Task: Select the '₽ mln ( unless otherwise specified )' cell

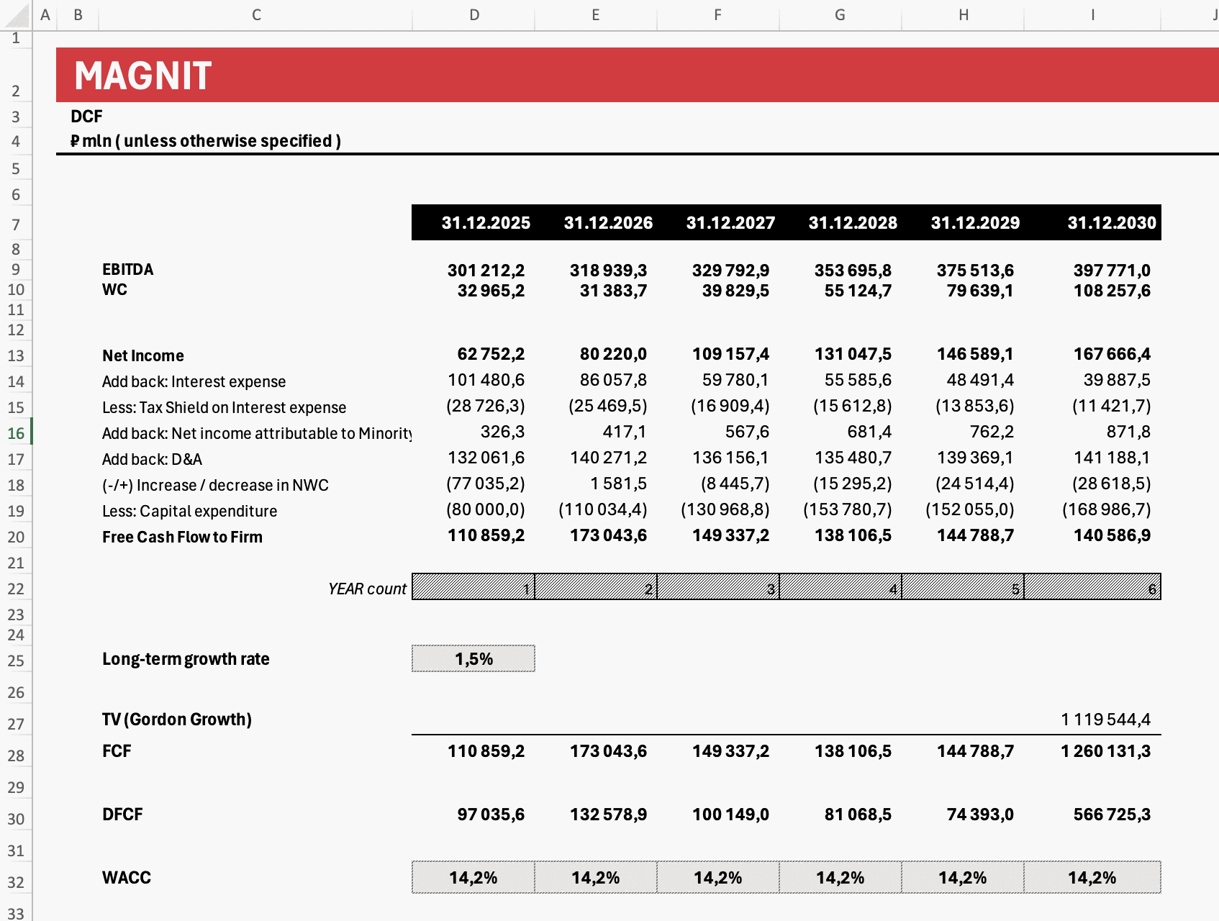Action: 206,141
